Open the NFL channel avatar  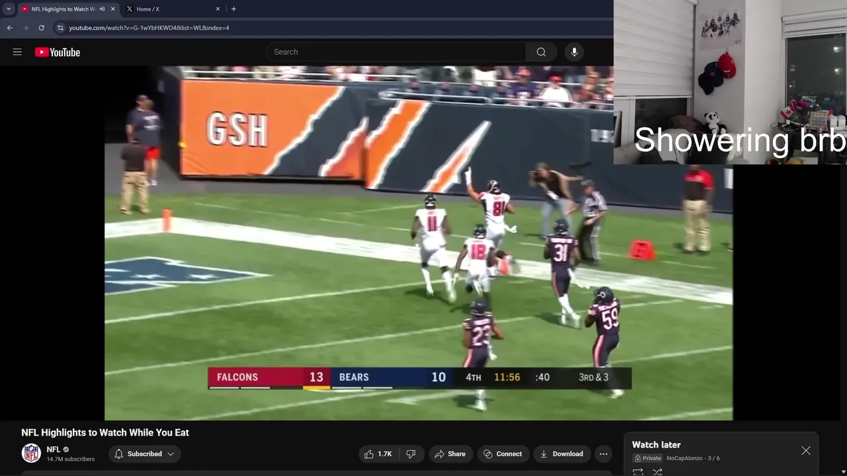tap(31, 454)
